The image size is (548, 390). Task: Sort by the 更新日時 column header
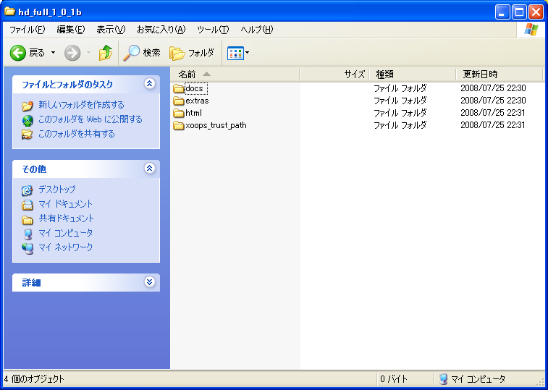tap(499, 74)
